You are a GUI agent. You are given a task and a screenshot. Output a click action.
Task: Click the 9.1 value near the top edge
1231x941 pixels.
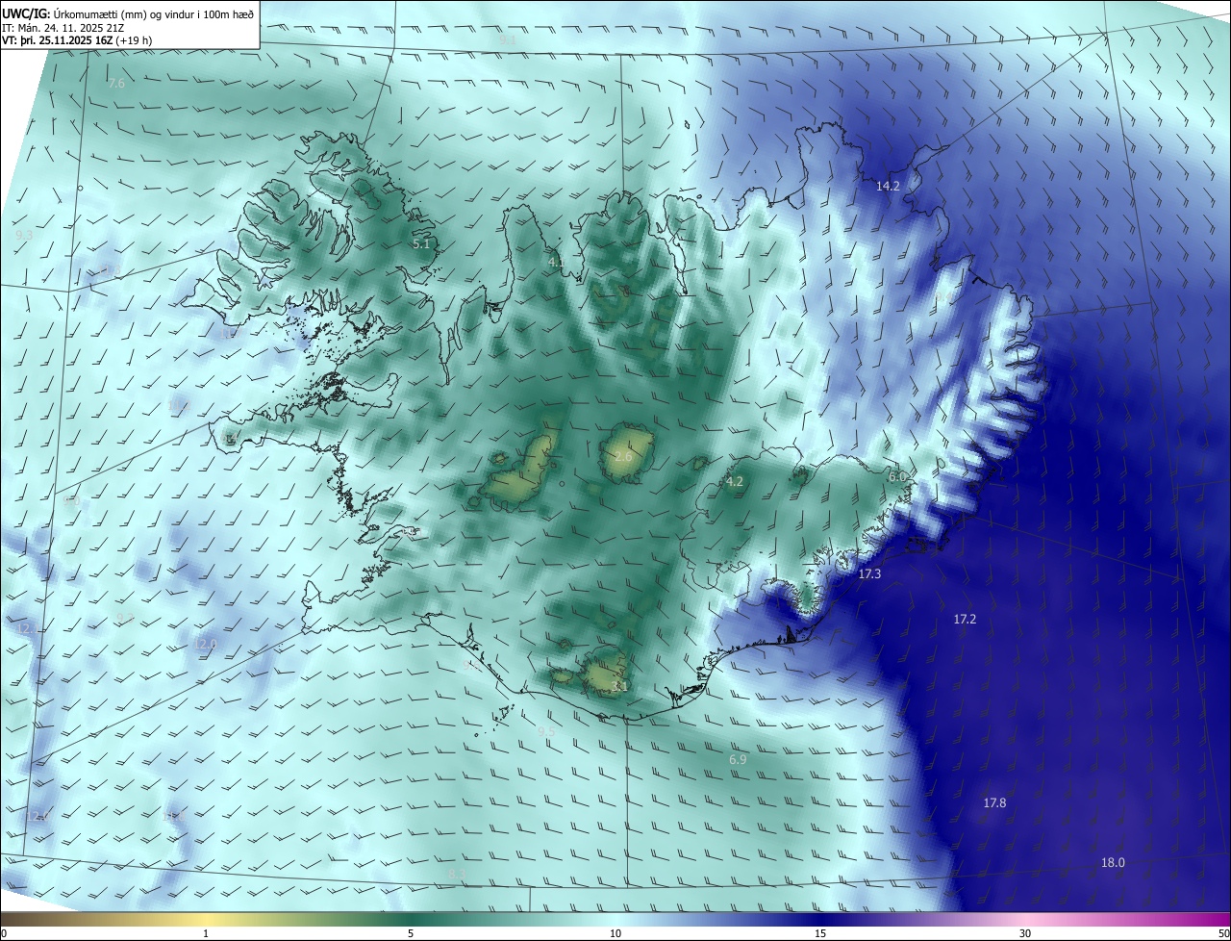point(508,39)
